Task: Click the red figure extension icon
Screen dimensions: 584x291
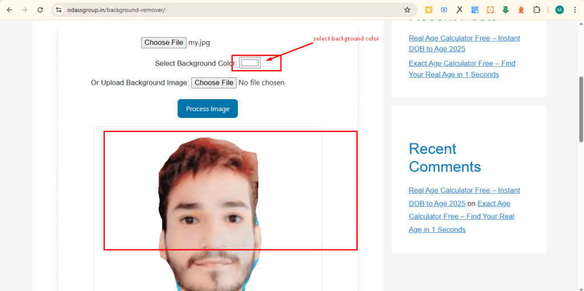Action: pos(521,10)
